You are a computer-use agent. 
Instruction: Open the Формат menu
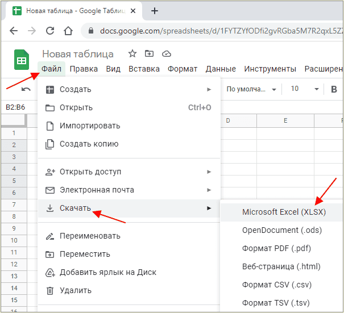coord(183,69)
